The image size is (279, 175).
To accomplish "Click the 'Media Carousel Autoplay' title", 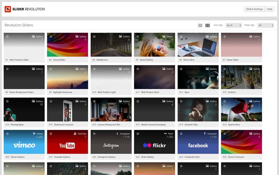I will coord(153,125).
